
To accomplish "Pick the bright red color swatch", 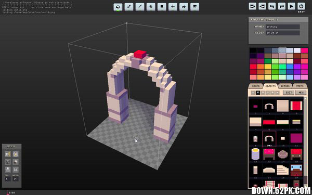I will pos(253,67).
